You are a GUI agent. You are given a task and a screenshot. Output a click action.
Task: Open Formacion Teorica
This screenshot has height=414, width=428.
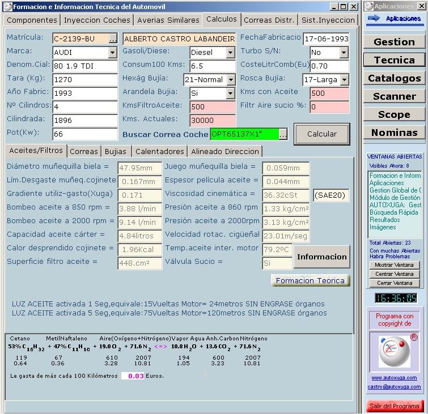(x=310, y=280)
